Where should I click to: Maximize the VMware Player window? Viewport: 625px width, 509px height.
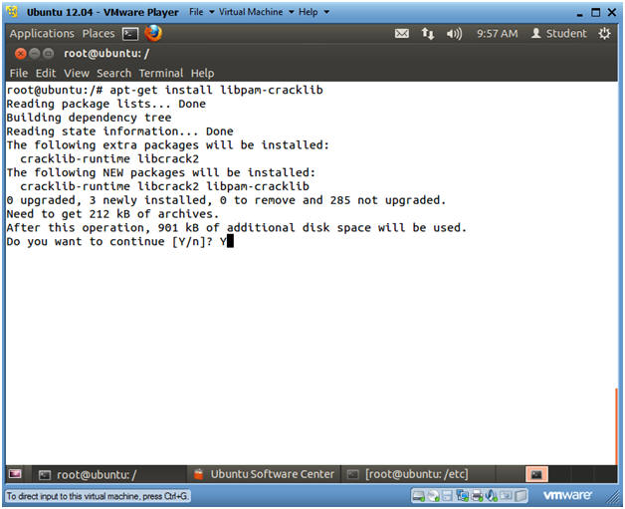(x=595, y=12)
